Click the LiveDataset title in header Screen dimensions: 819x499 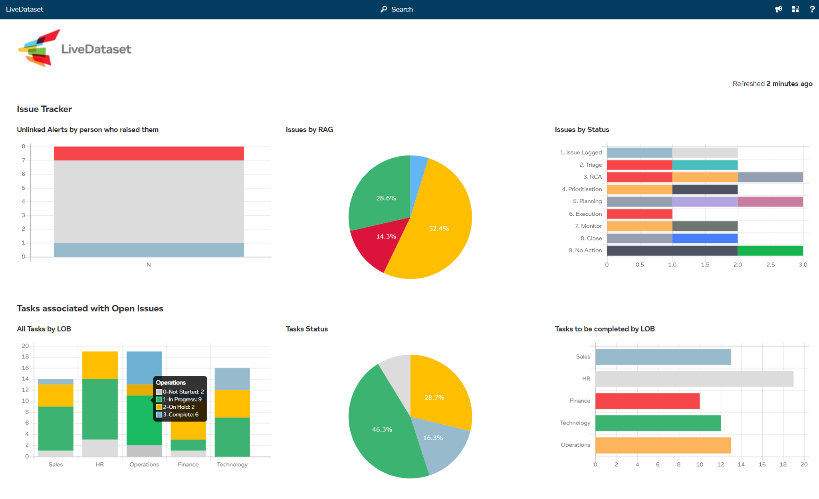coord(25,9)
